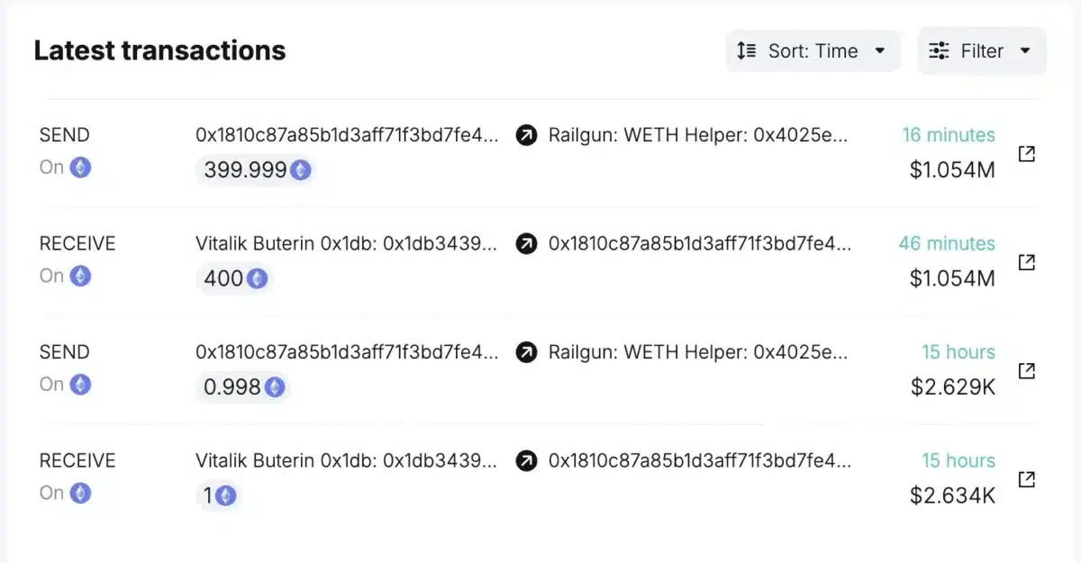Screen dimensions: 1081x563
Task: Open external link for 1 ETH receive
Action: tap(1026, 479)
